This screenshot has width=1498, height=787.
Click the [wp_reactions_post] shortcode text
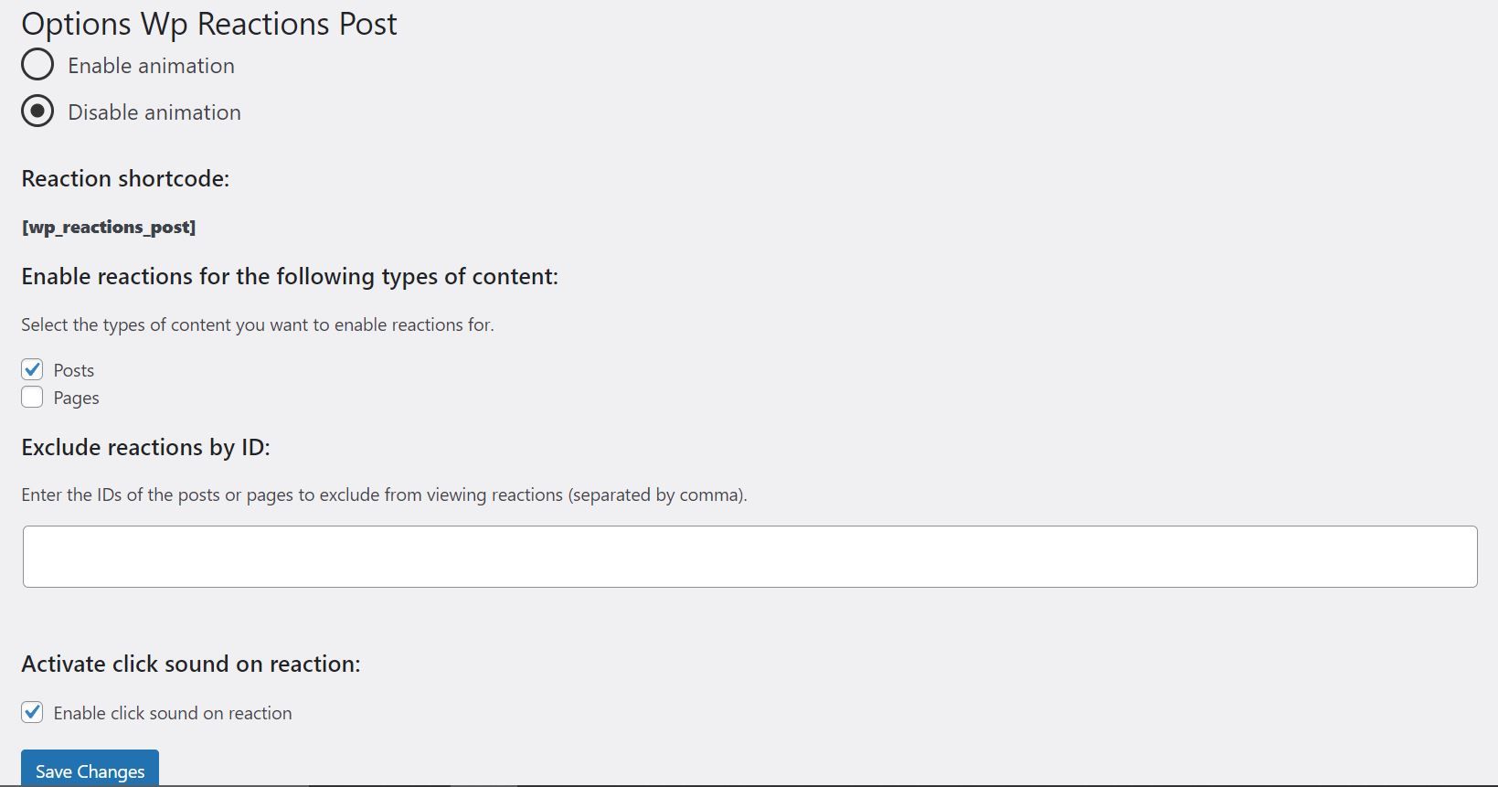[109, 227]
